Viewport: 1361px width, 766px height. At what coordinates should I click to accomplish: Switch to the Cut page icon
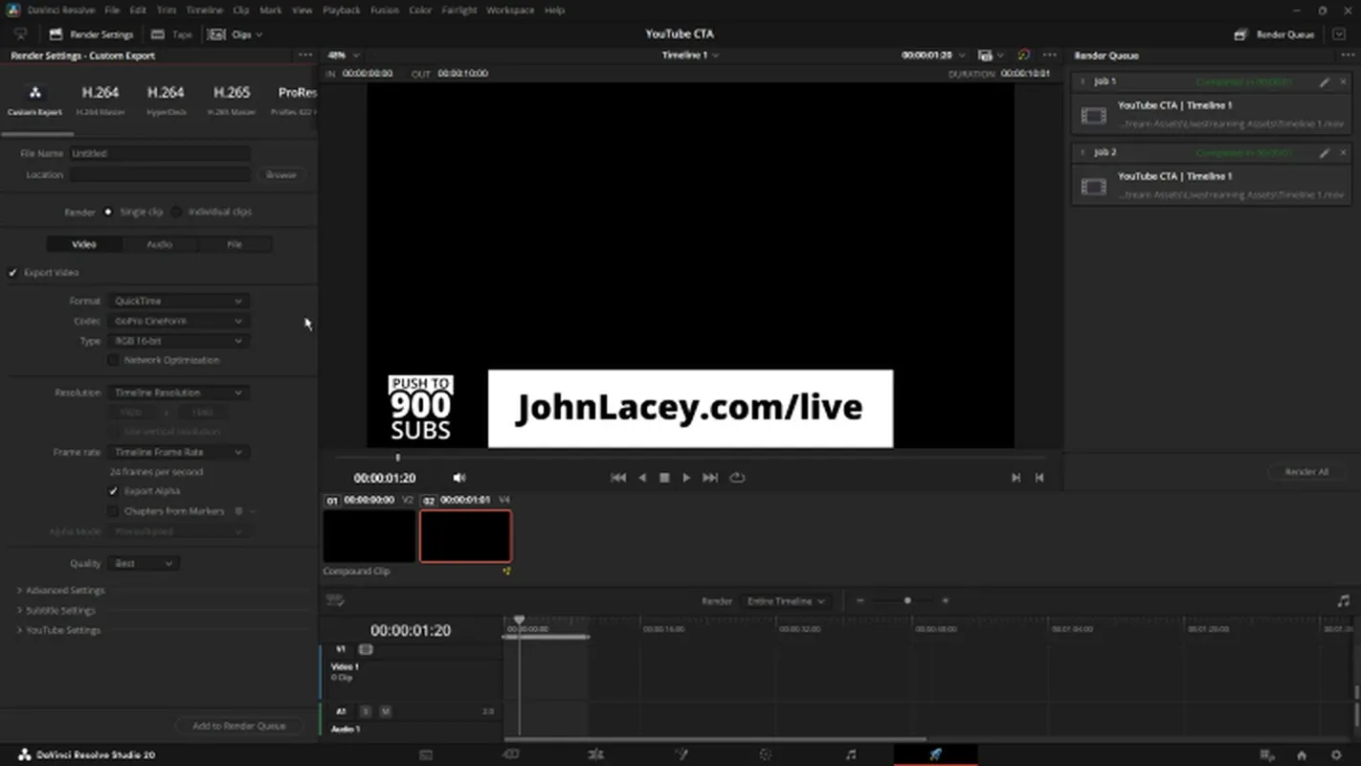[511, 755]
